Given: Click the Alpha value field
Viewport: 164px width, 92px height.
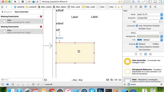Looking at the screenshot, I should click(148, 33).
